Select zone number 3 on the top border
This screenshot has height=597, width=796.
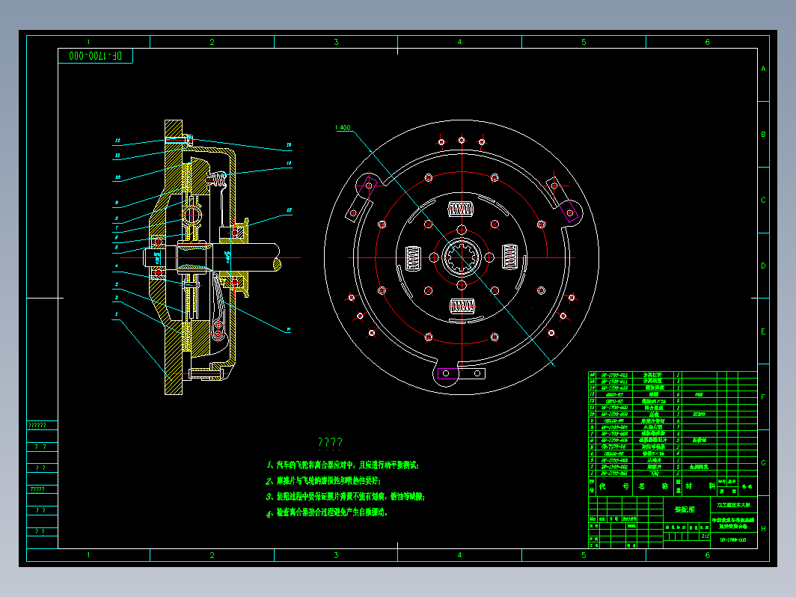pos(336,42)
